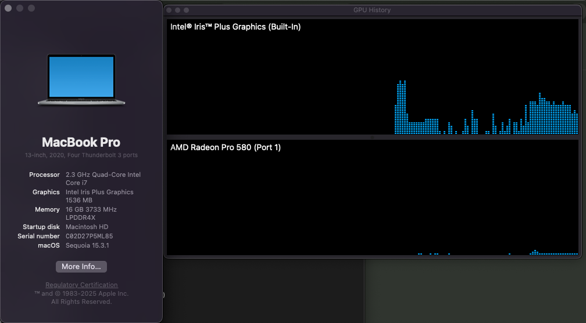Click the MacBook Pro heading
The width and height of the screenshot is (586, 323).
click(x=81, y=142)
